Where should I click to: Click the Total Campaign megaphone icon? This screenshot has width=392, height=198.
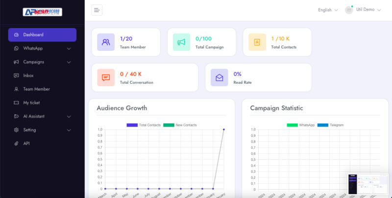181,42
